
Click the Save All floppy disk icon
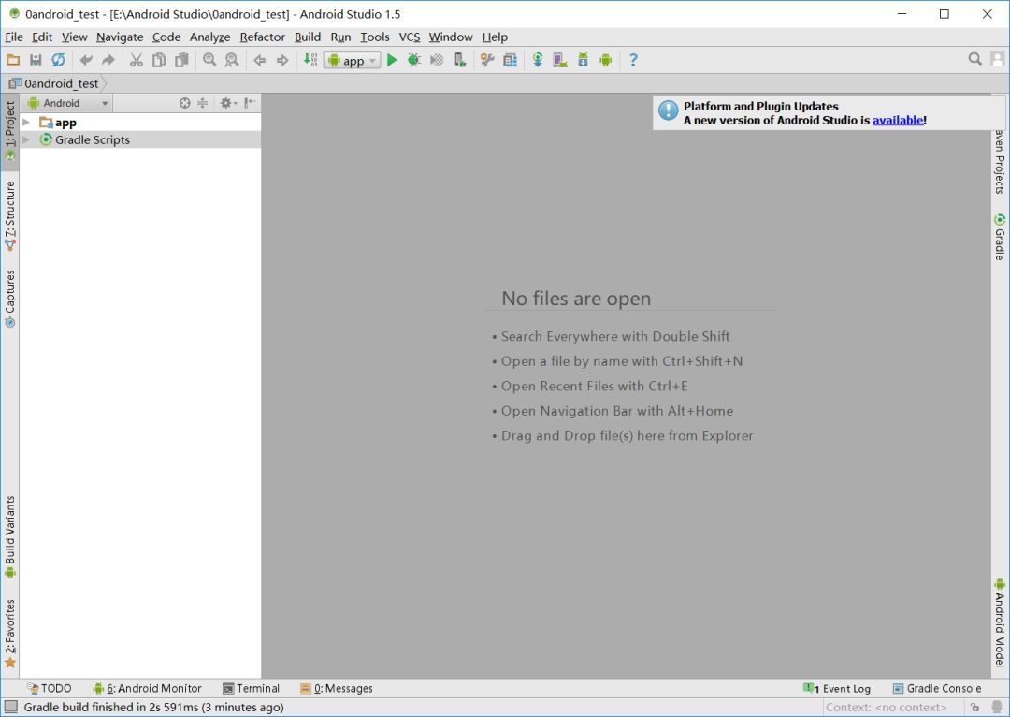[36, 60]
